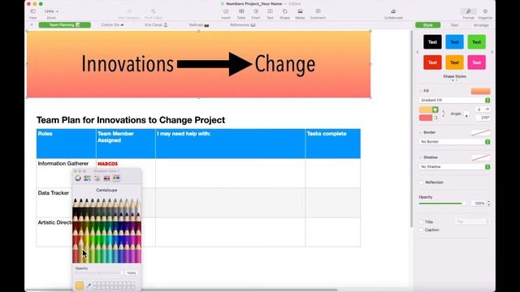Screen dimensions: 520x292
Task: Select the Information Gatherer table cell
Action: [66, 173]
